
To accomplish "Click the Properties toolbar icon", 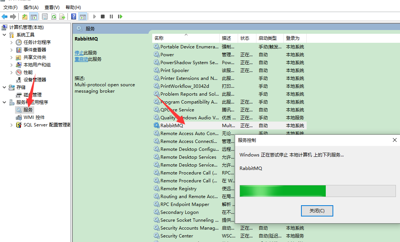I will coord(45,17).
